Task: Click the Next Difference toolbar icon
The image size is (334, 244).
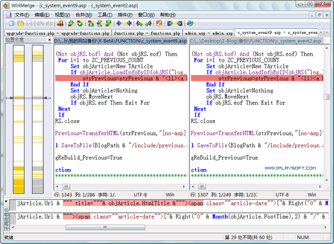Action: tap(71, 24)
